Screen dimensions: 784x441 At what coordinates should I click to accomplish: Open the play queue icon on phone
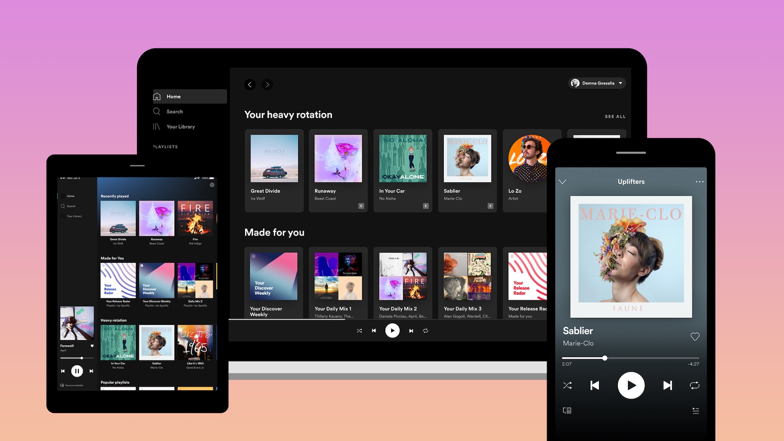[x=696, y=410]
